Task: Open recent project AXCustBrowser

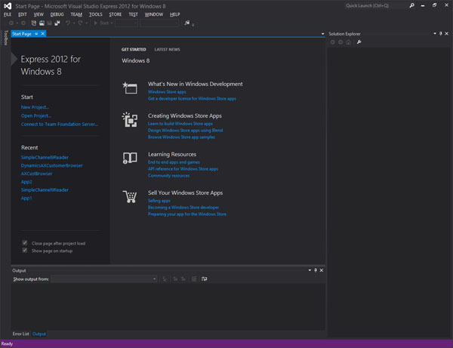Action: pos(36,174)
